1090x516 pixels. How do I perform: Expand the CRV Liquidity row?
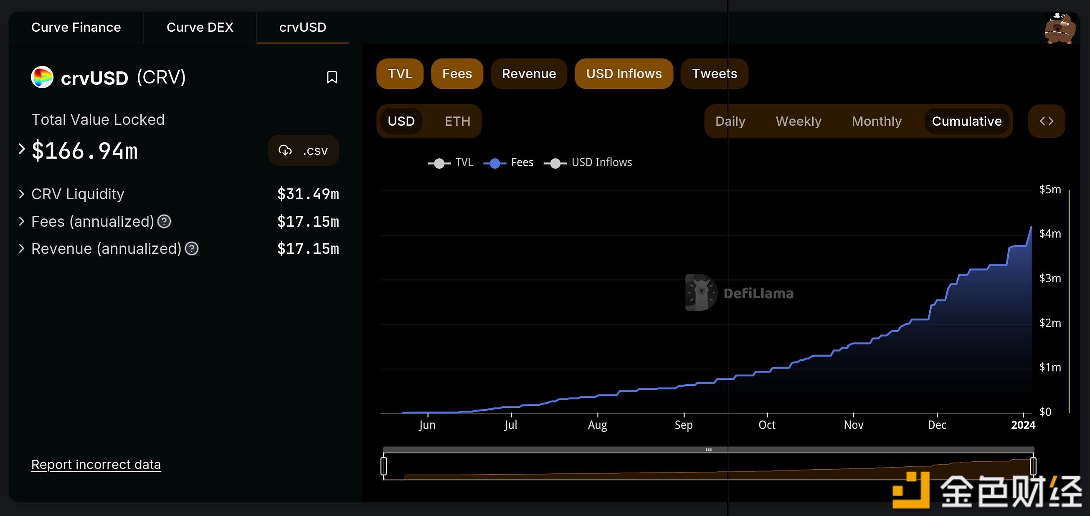(x=22, y=194)
